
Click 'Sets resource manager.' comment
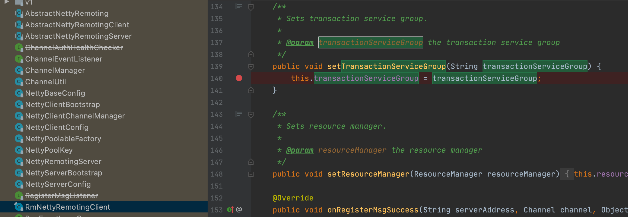tap(336, 126)
